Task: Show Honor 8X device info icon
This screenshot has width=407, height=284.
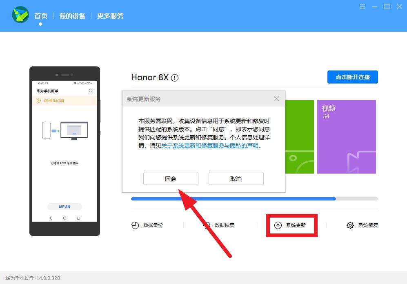Action: pos(175,78)
